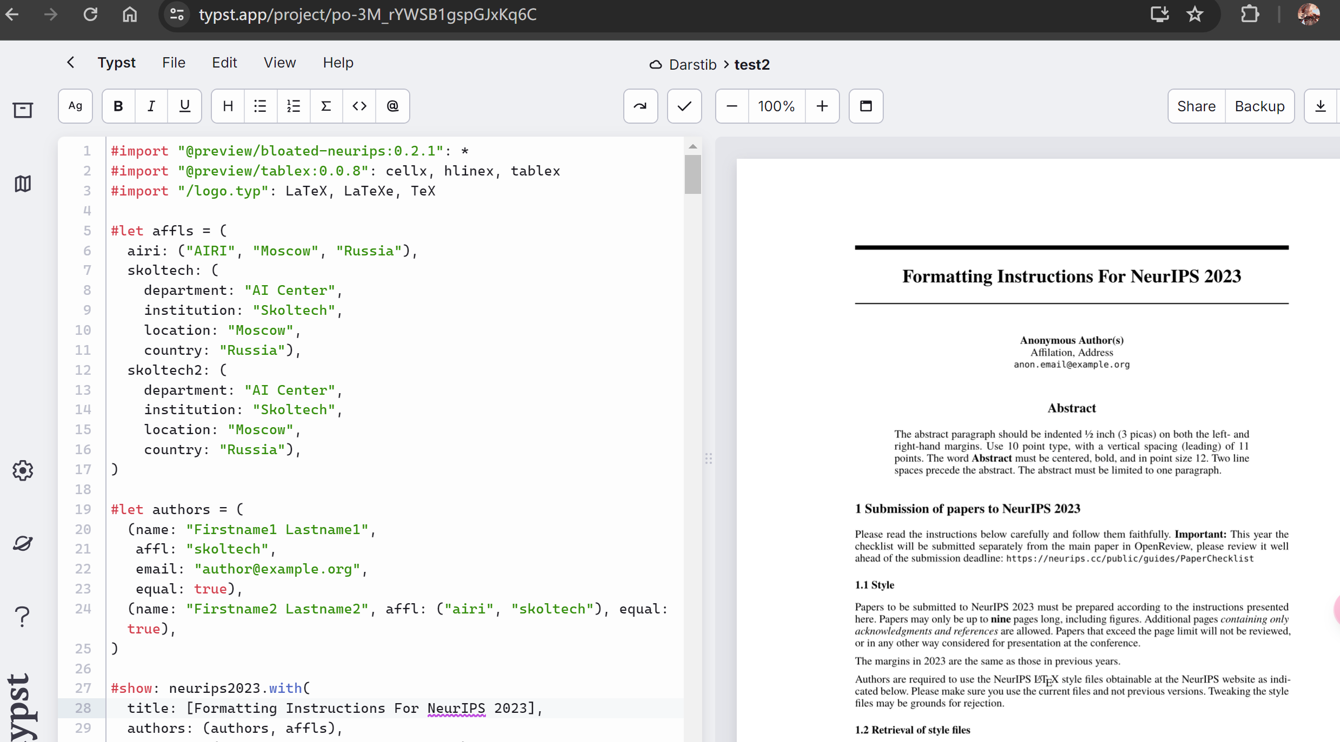The height and width of the screenshot is (742, 1340).
Task: Insert math equation with sigma icon
Action: [326, 106]
